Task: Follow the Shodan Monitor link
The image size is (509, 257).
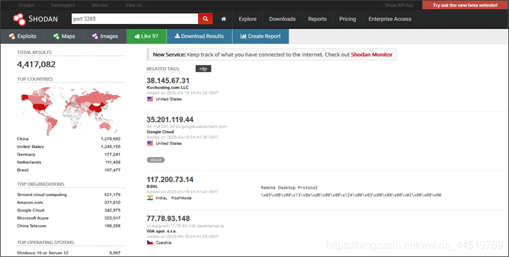Action: (x=372, y=55)
